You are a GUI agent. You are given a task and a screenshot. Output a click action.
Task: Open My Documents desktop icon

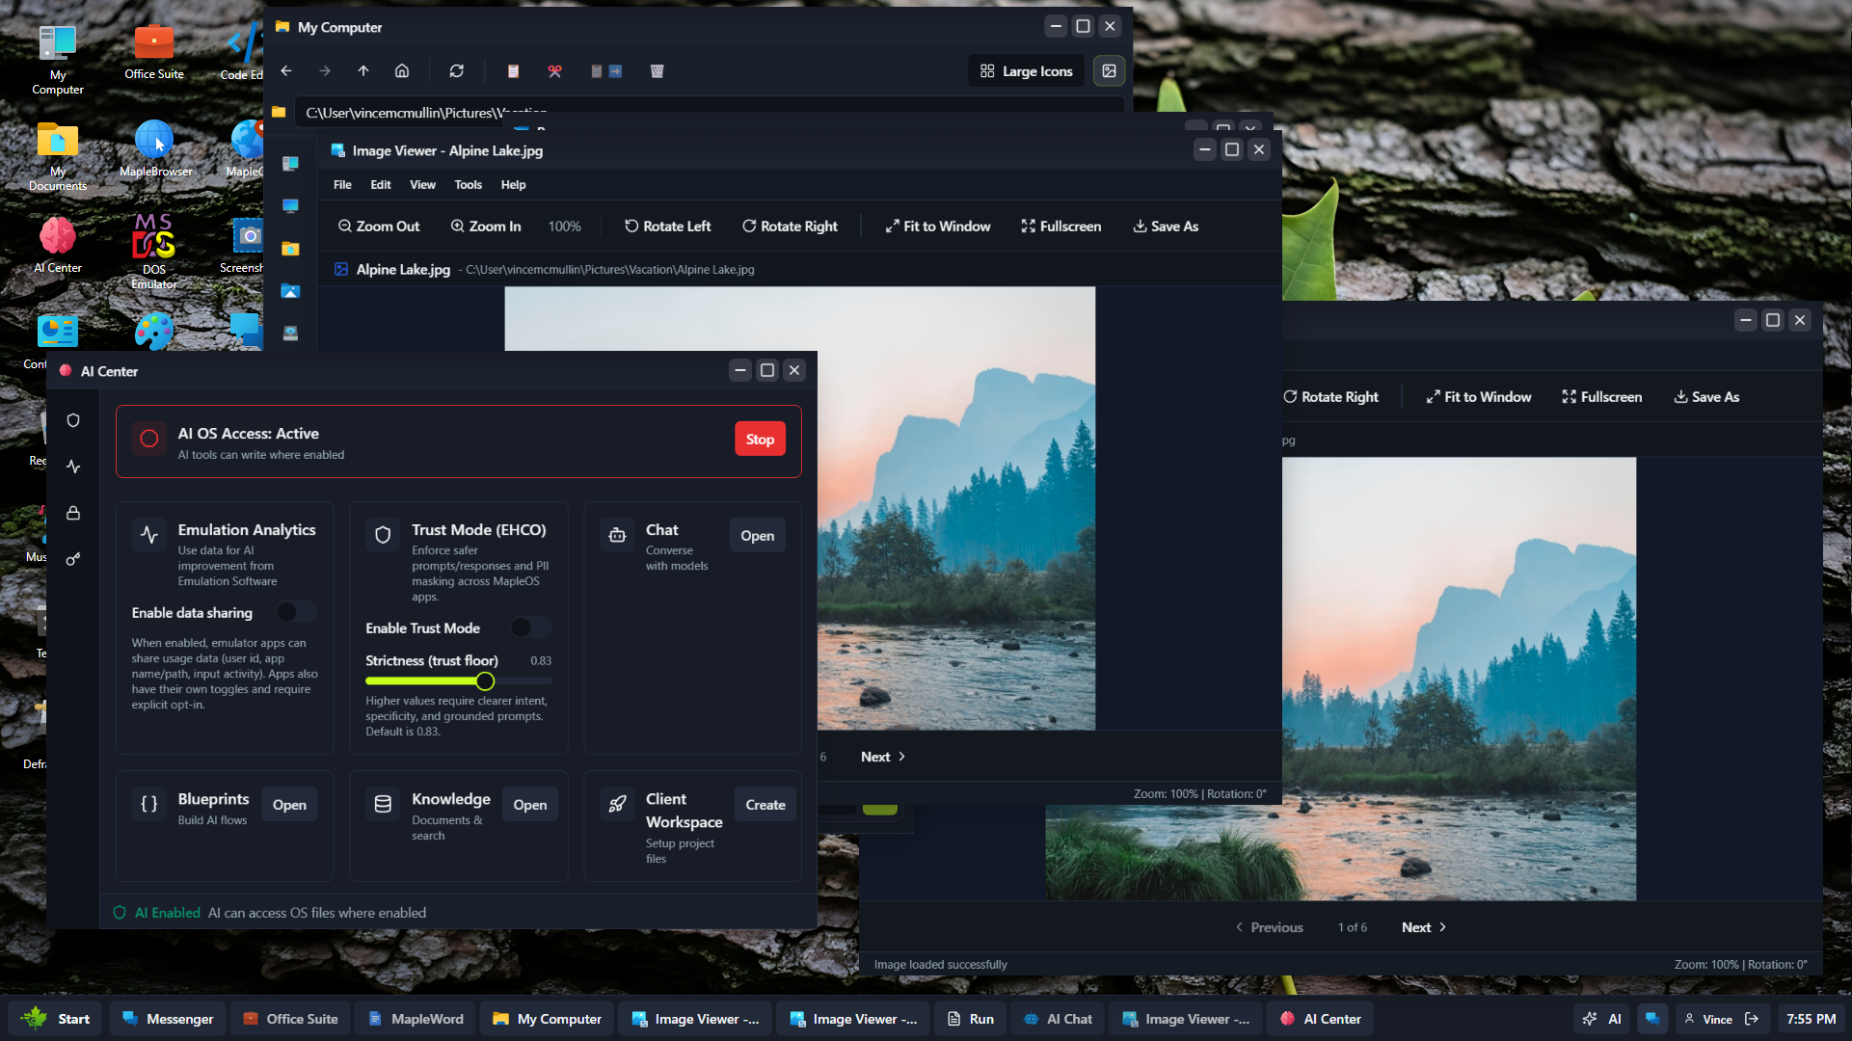(x=58, y=157)
